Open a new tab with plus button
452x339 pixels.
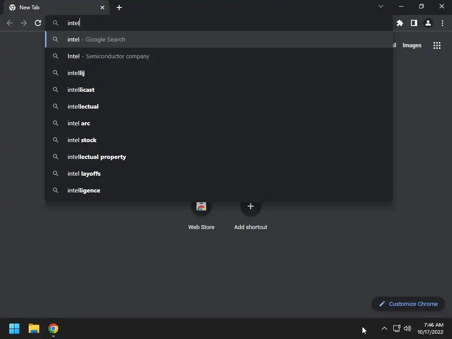[x=119, y=8]
